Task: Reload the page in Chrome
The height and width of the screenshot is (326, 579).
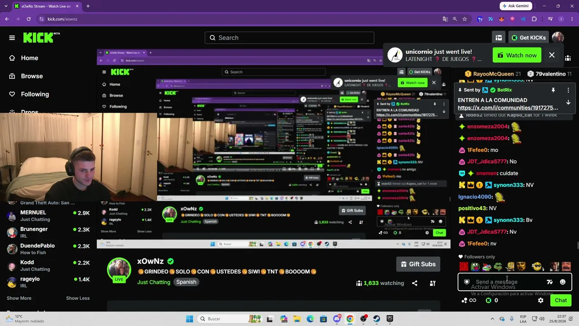Action: 28,19
